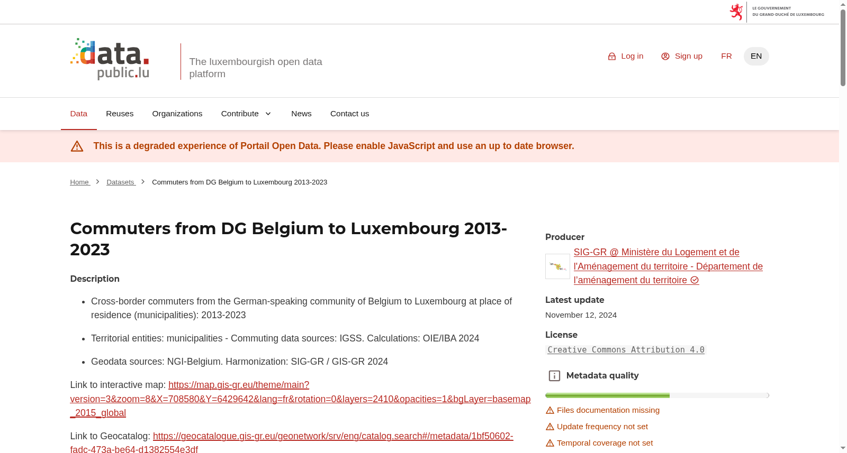Click the lock icon beside Log in

click(x=612, y=57)
